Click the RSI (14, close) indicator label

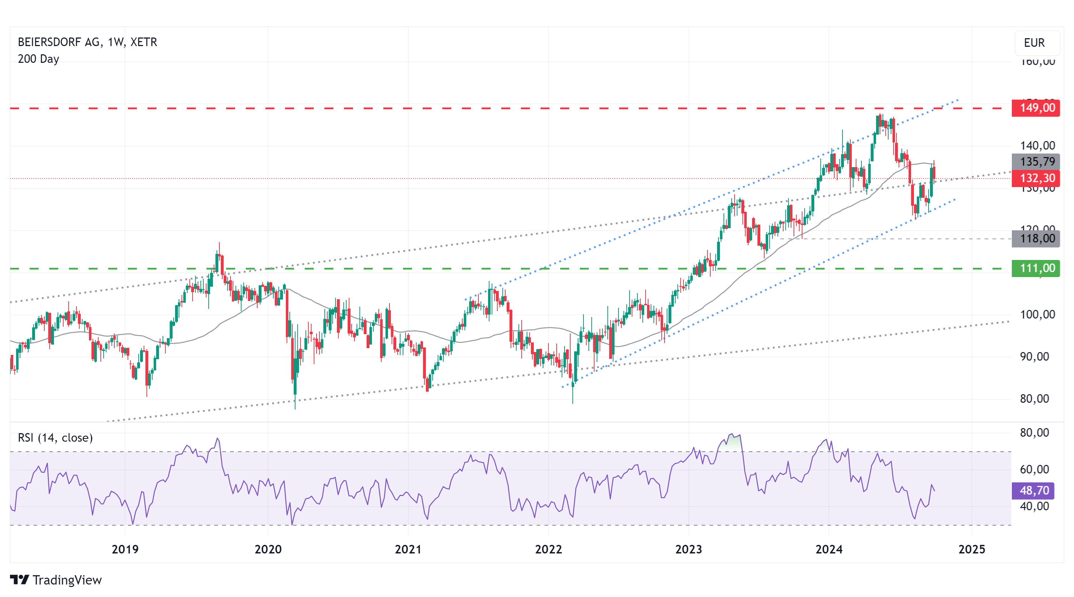(x=55, y=437)
